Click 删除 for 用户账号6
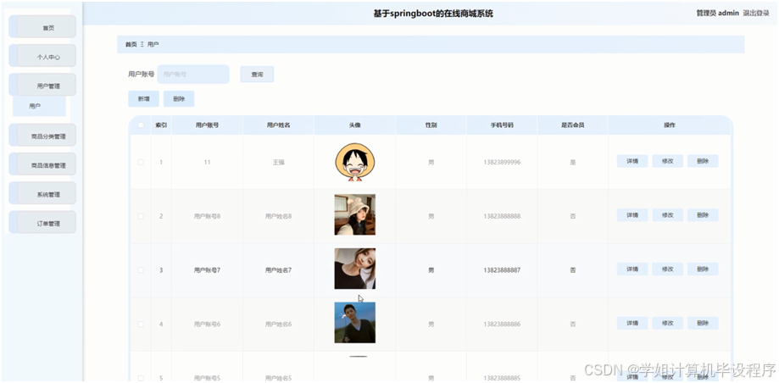This screenshot has width=779, height=383. tap(703, 324)
